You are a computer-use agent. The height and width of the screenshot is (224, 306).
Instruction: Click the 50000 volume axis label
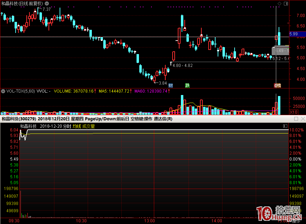click(299, 98)
